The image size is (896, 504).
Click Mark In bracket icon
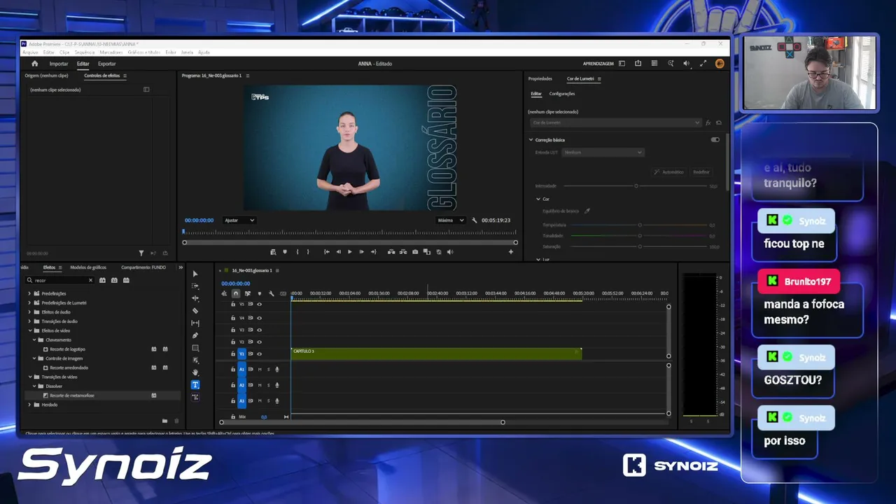[x=297, y=252]
